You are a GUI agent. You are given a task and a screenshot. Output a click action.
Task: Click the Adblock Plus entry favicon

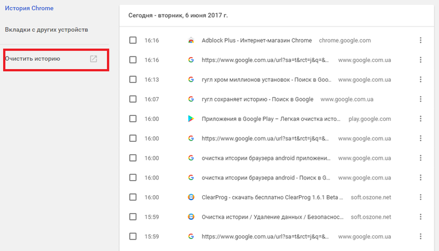[x=191, y=40]
